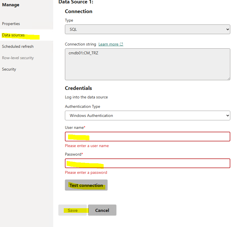The width and height of the screenshot is (234, 227).
Task: Click the external link icon beside Learn more
Action: [122, 44]
